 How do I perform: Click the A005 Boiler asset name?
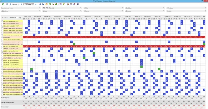pyautogui.click(x=7, y=37)
